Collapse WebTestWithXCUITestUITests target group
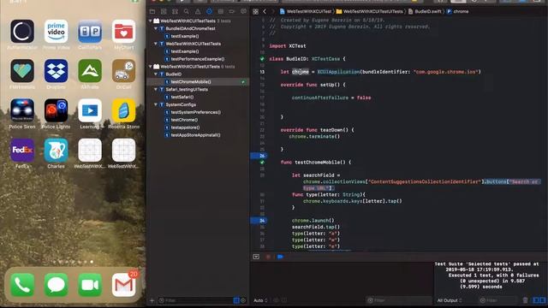 (151, 67)
